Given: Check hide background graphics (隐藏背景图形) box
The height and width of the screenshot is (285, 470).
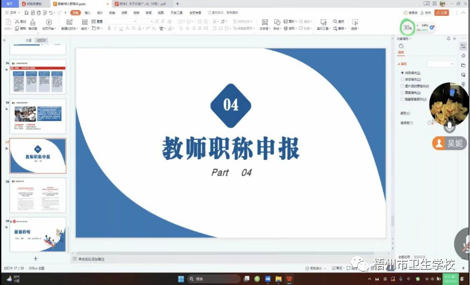Looking at the screenshot, I should pos(402,99).
